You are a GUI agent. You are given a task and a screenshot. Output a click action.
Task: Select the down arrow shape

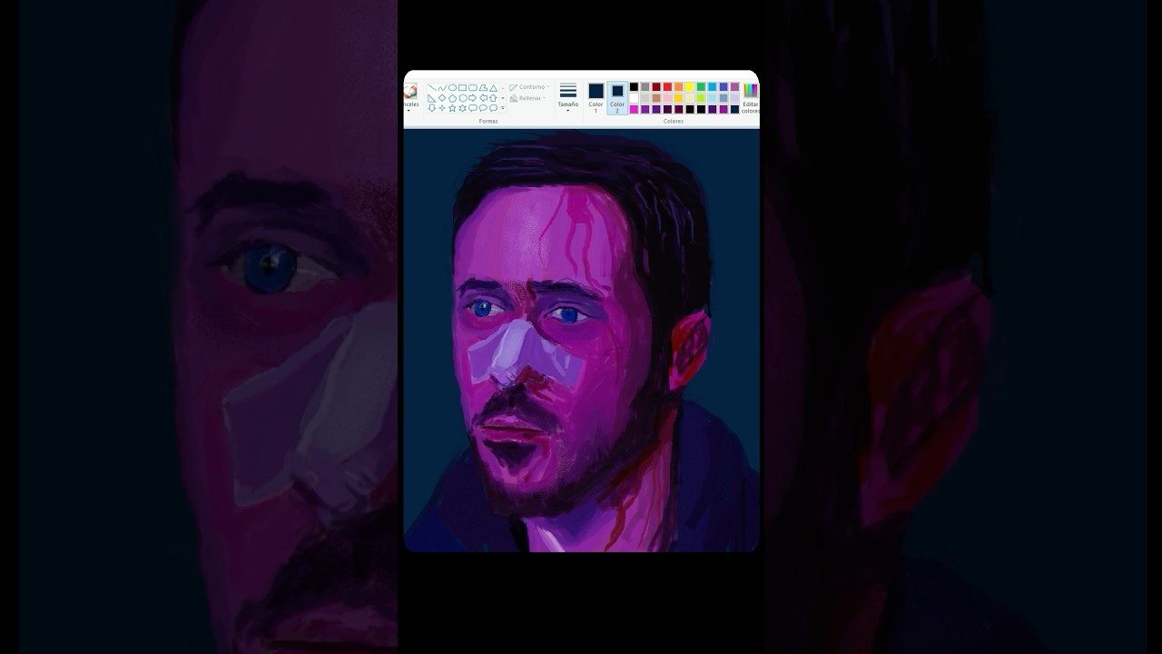[432, 108]
